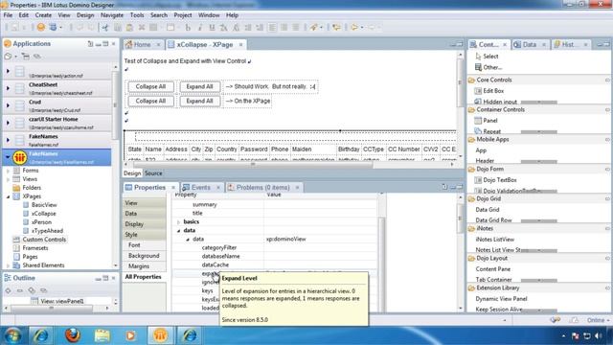Image resolution: width=613 pixels, height=345 pixels.
Task: Open the Data palette tab
Action: pyautogui.click(x=529, y=45)
